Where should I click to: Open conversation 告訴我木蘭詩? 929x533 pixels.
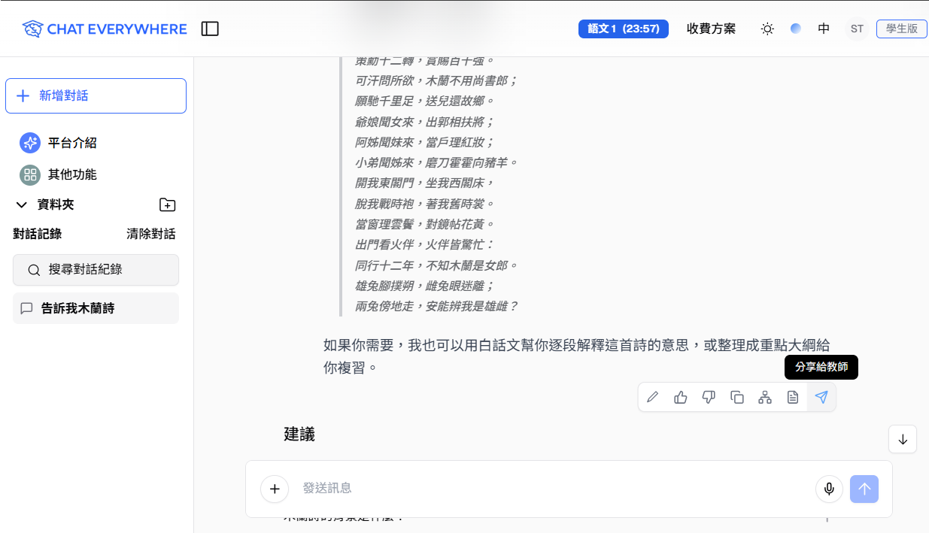coord(96,308)
